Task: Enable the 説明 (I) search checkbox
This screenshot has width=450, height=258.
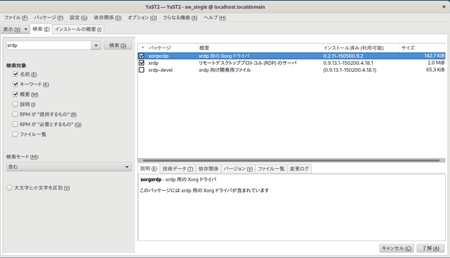Action: pyautogui.click(x=15, y=104)
